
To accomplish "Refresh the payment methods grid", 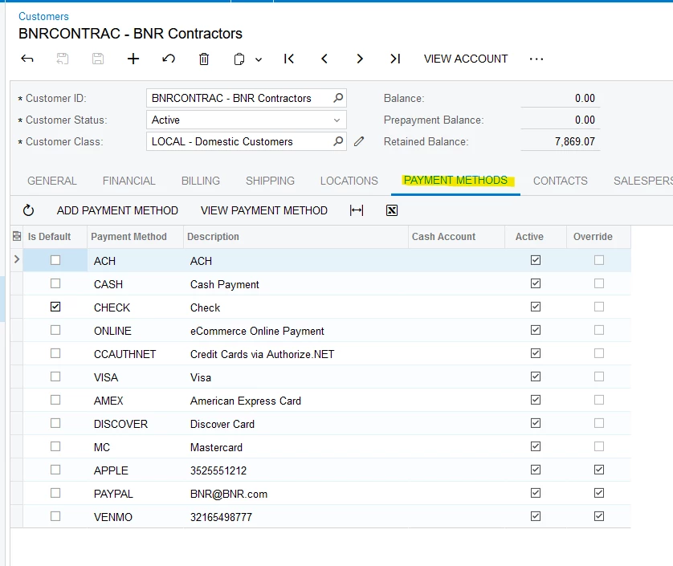I will point(28,210).
